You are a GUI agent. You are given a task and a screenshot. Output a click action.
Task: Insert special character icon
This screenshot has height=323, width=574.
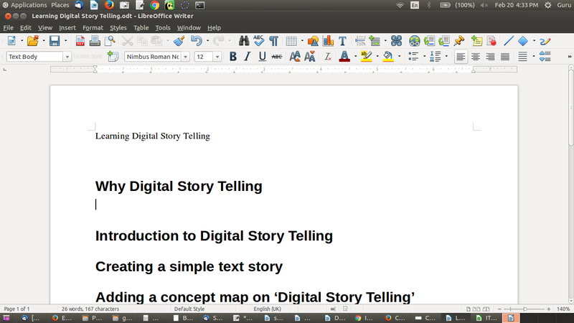coord(396,41)
